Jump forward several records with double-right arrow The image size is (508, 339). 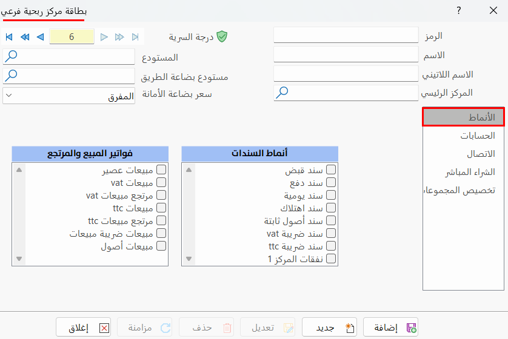click(119, 37)
